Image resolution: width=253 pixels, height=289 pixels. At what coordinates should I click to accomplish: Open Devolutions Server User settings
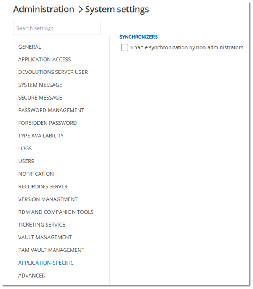53,72
